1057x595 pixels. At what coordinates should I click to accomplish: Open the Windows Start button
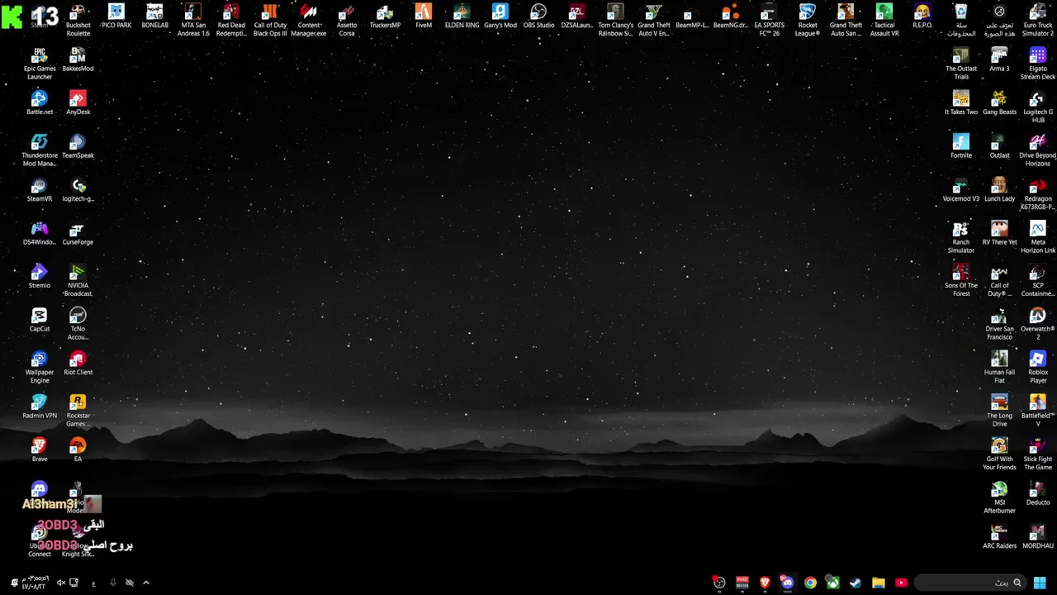tap(1040, 583)
